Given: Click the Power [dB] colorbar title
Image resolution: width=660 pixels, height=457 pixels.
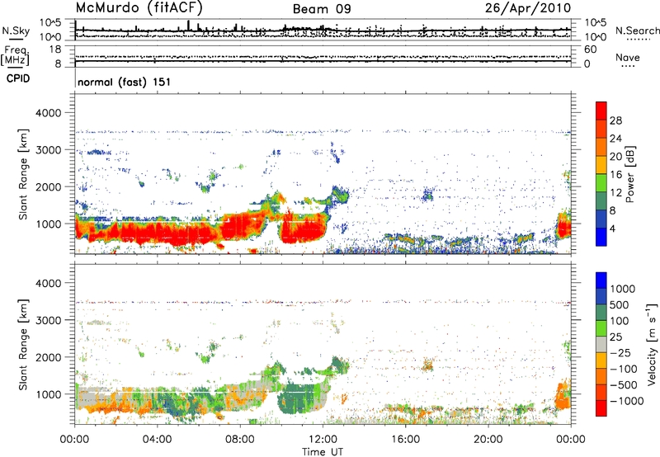Looking at the screenshot, I should click(x=629, y=174).
